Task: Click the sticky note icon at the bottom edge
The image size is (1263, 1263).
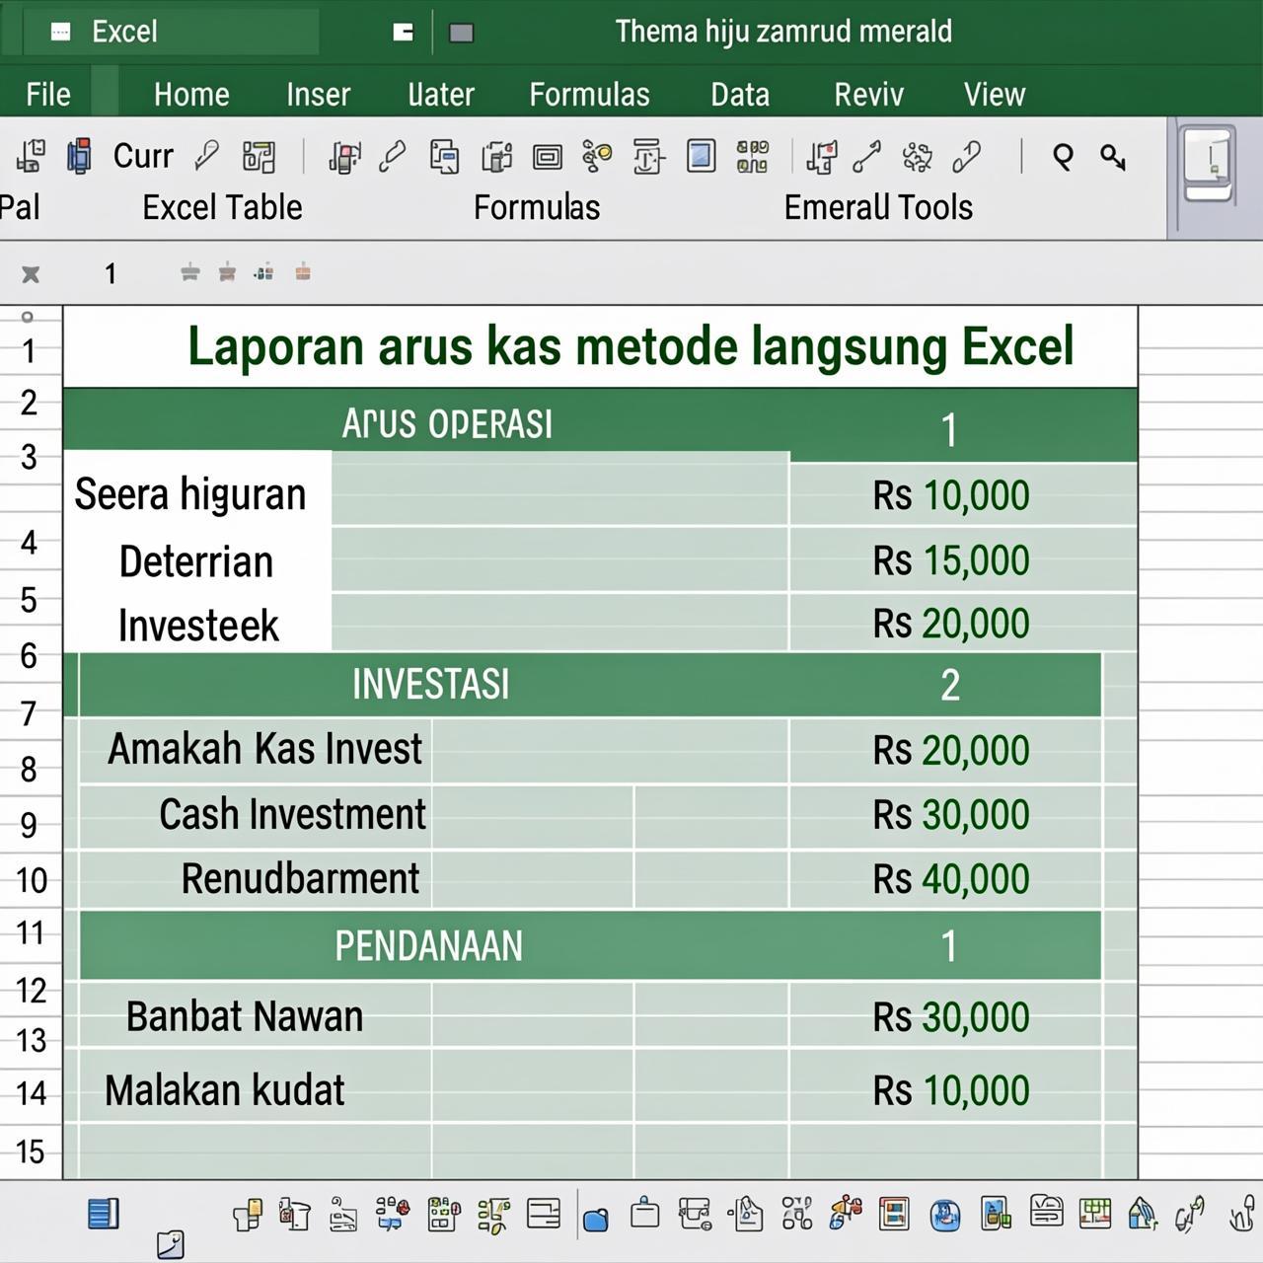Action: point(171,1244)
